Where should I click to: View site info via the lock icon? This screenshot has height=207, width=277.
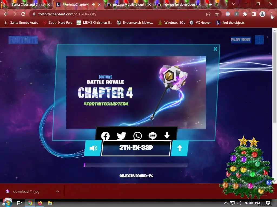pyautogui.click(x=34, y=14)
